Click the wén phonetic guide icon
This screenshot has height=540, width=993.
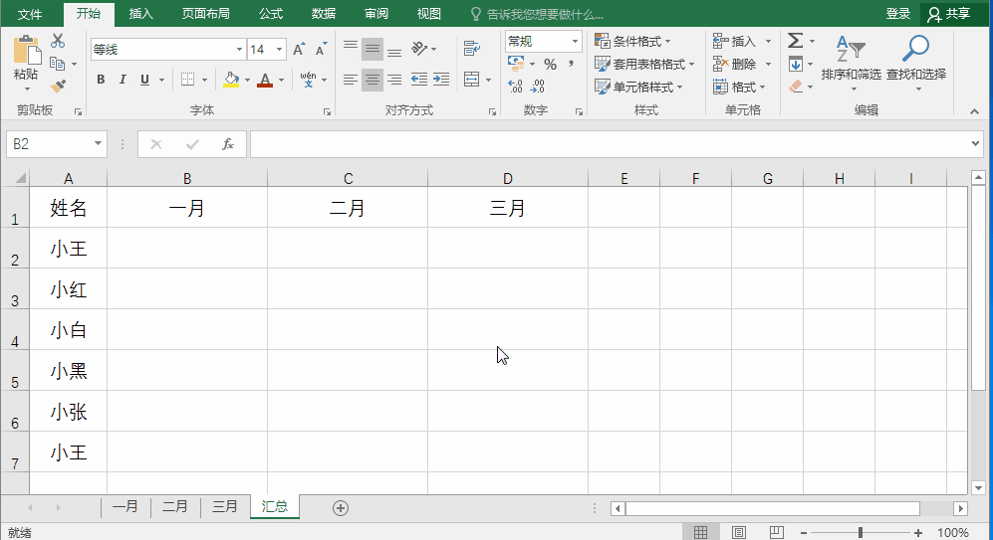308,80
